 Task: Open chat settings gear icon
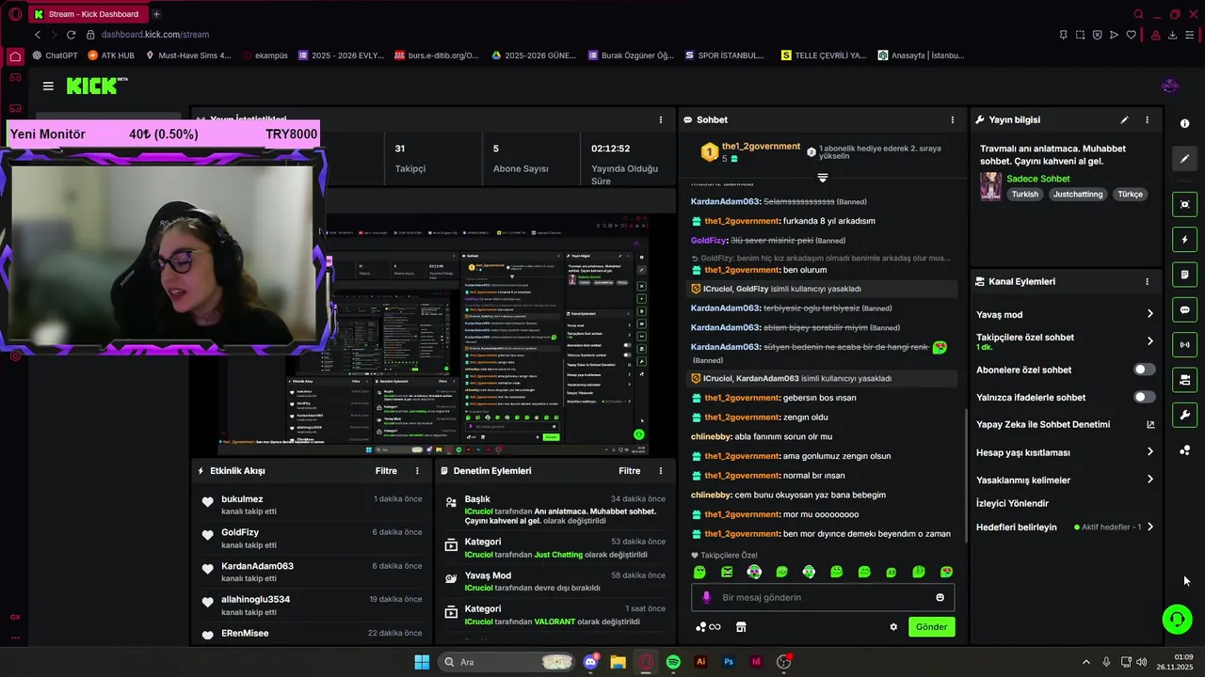pos(893,627)
